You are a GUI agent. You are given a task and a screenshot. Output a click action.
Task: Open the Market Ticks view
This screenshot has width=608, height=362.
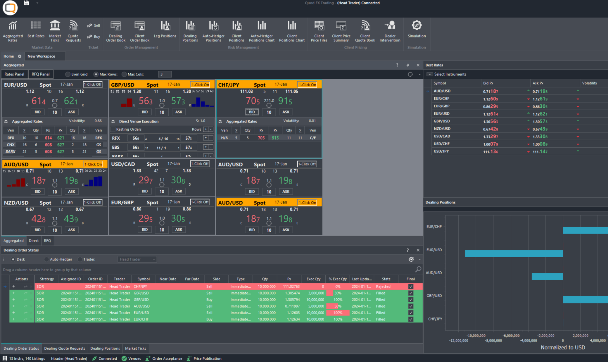pyautogui.click(x=55, y=31)
